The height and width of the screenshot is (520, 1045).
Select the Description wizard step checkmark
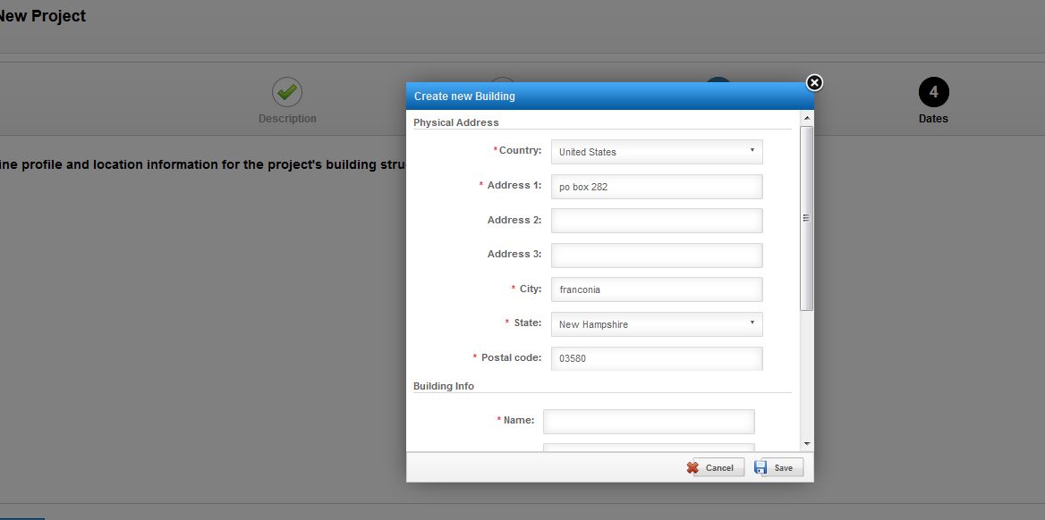coord(287,92)
